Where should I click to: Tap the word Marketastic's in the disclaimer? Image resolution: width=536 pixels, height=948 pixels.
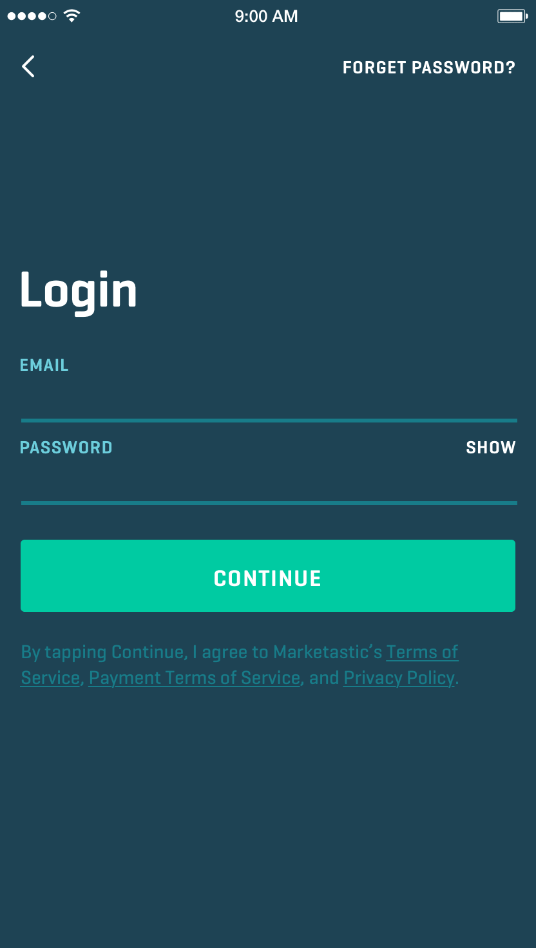tap(327, 652)
